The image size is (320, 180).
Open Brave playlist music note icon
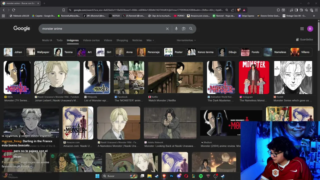point(291,10)
